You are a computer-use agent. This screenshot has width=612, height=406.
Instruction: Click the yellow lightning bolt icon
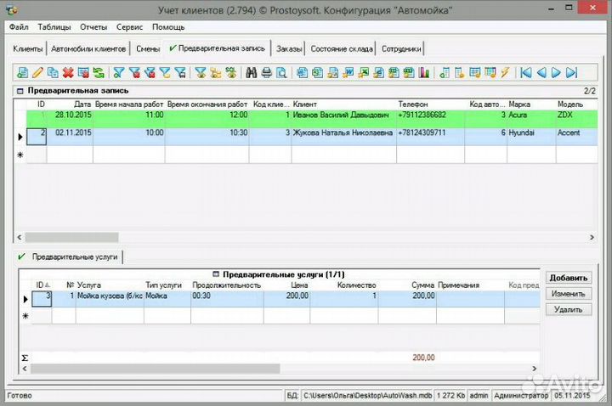[505, 73]
